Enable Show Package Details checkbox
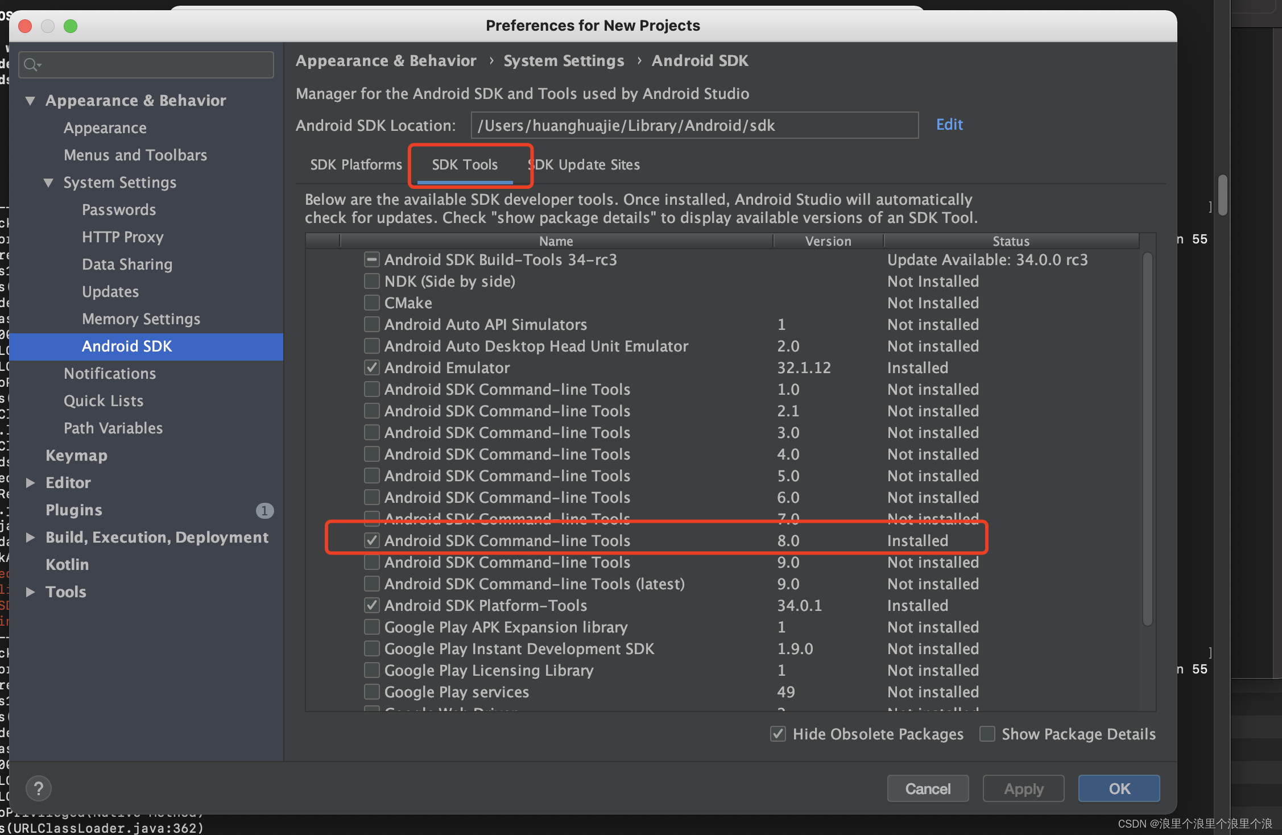The height and width of the screenshot is (835, 1282). click(x=987, y=734)
